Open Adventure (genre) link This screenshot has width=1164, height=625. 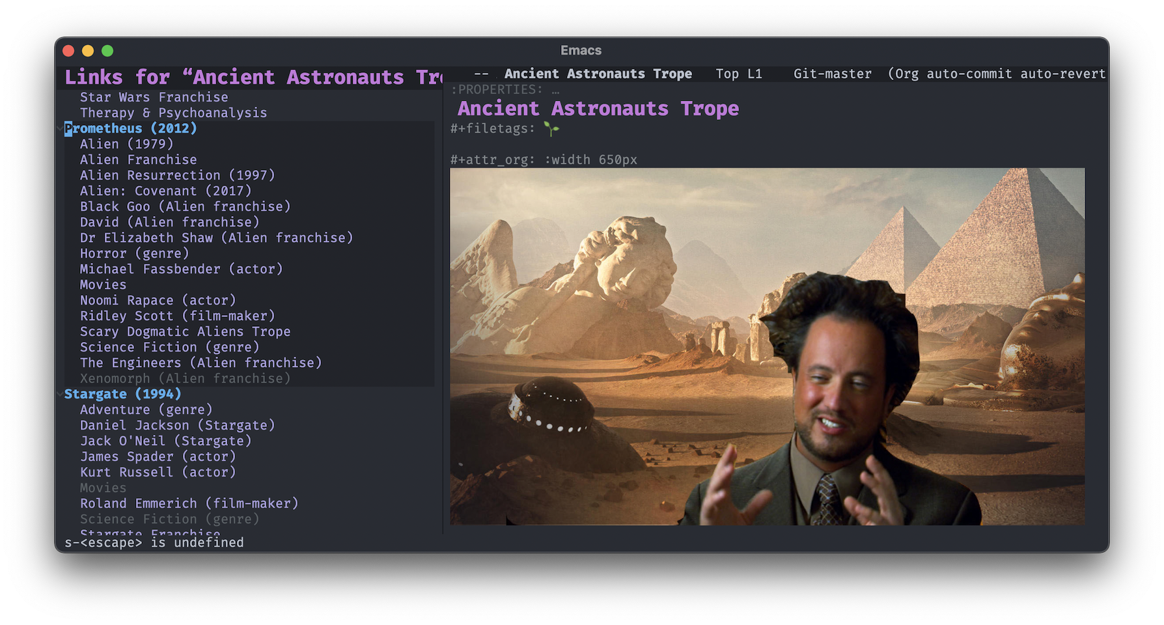pos(146,410)
